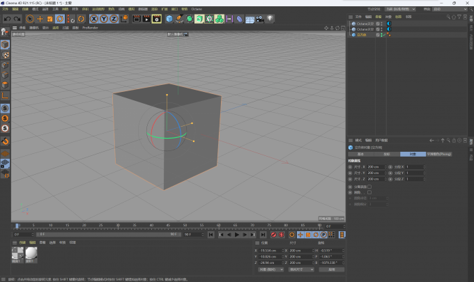
Task: Toggle the Y axis lock
Action: [104, 19]
